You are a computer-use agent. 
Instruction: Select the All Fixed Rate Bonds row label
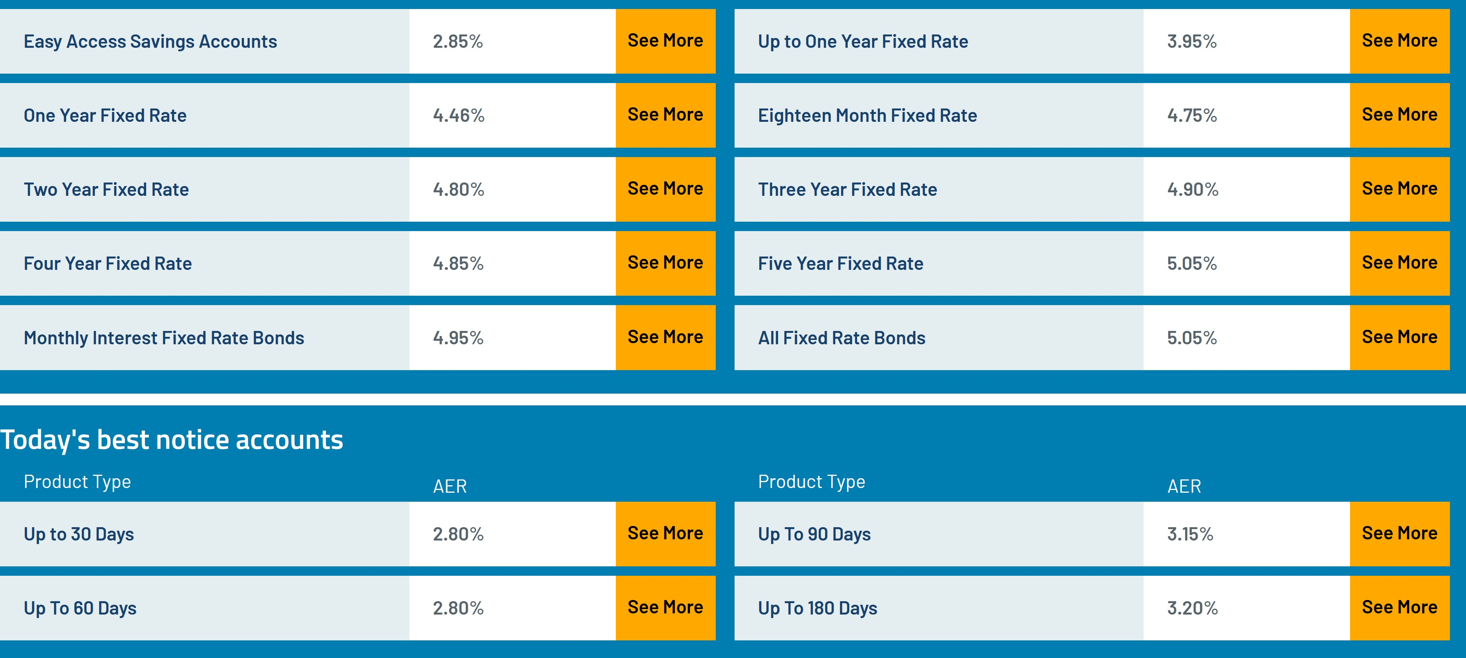tap(841, 338)
